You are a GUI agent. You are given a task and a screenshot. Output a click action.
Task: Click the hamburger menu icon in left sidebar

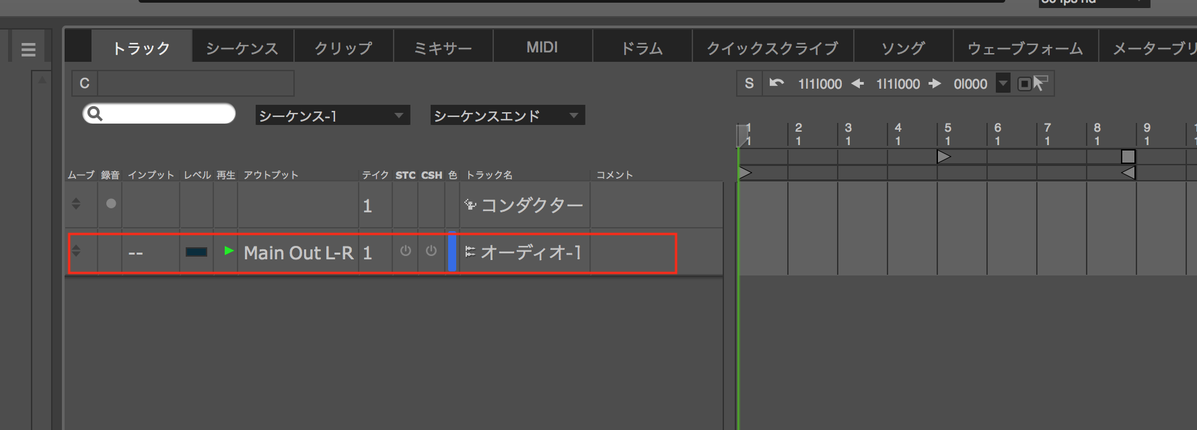click(28, 50)
